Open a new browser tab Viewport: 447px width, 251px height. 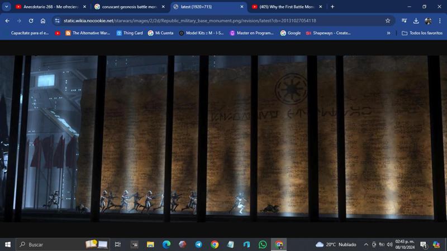pyautogui.click(x=332, y=7)
